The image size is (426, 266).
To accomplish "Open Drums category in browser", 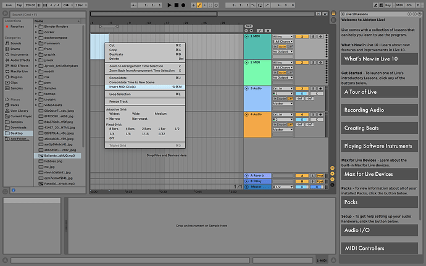I will pos(15,49).
